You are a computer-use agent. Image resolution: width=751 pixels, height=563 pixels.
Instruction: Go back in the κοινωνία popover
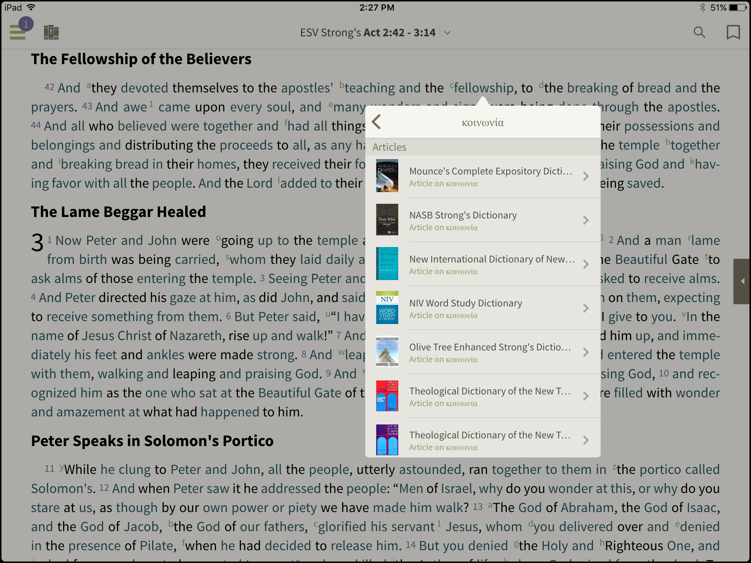coord(377,122)
